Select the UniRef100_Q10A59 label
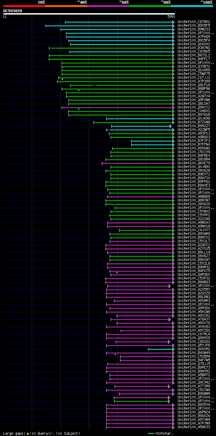Image resolution: width=216 pixels, height=436 pixels. (194, 70)
